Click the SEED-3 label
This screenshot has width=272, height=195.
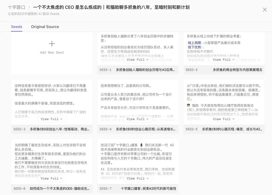pos(19,129)
